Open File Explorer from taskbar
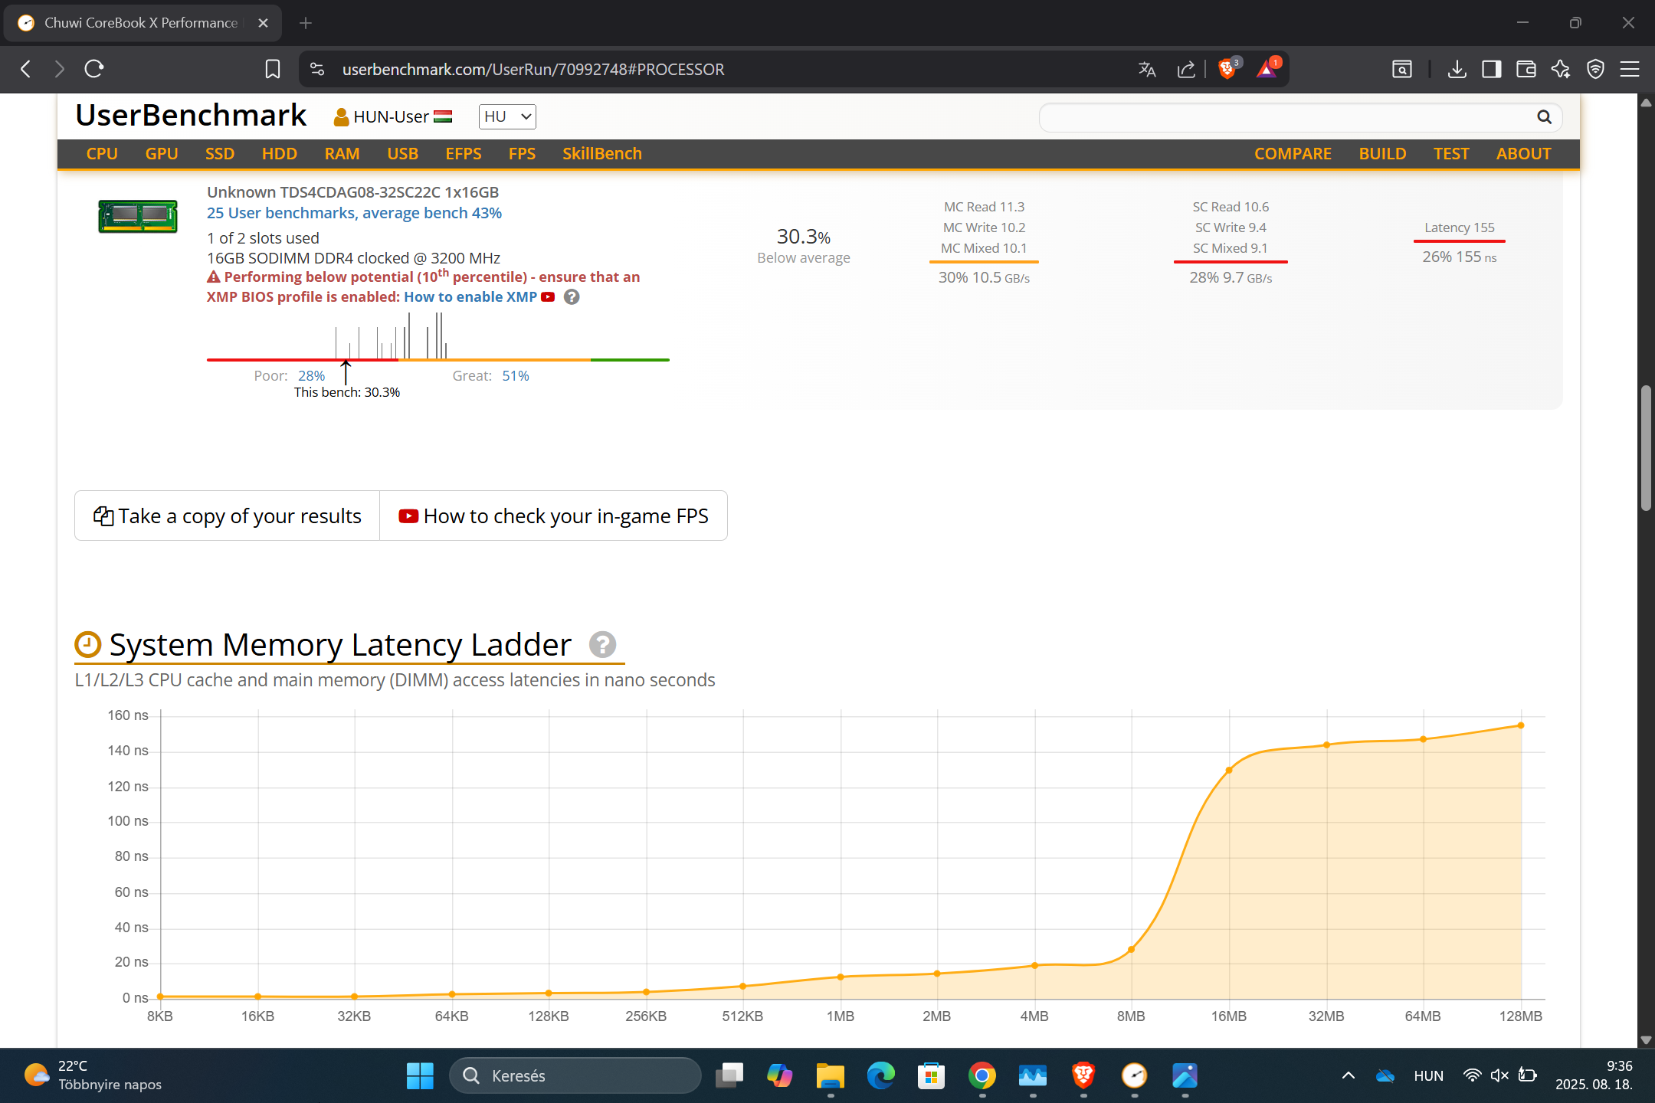The height and width of the screenshot is (1103, 1655). coord(830,1075)
